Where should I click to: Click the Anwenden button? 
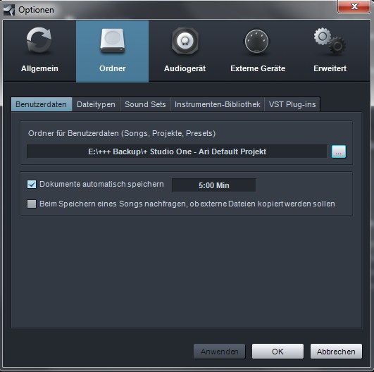(x=220, y=352)
